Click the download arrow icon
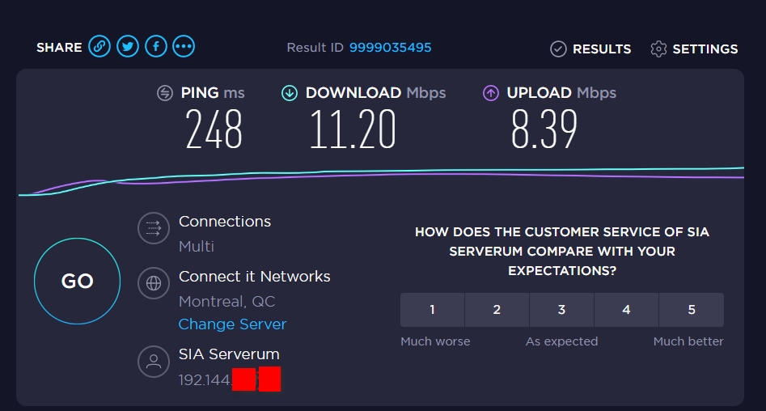The width and height of the screenshot is (766, 411). (290, 93)
